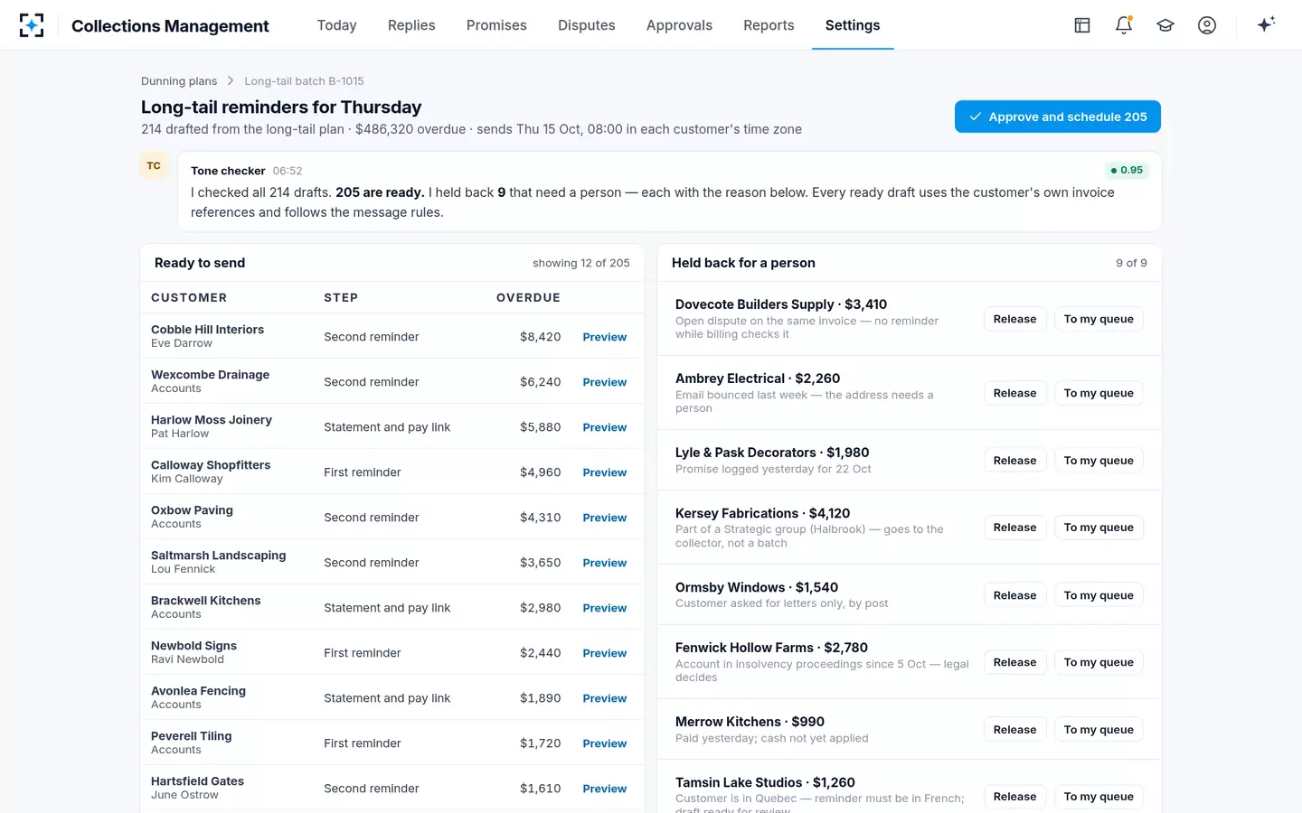
Task: Release Lyle & Pask Decorators reminder
Action: (x=1014, y=461)
